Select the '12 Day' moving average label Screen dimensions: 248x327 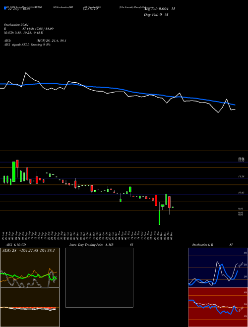(18, 9)
